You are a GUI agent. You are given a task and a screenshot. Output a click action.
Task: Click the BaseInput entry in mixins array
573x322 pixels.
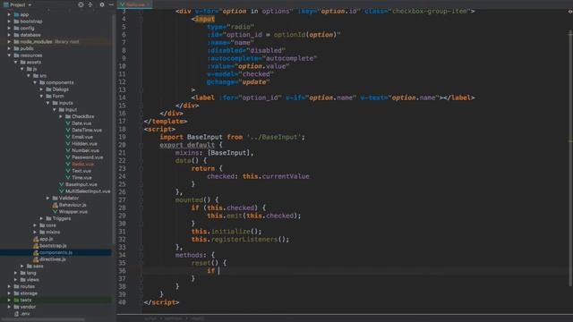[x=229, y=153]
